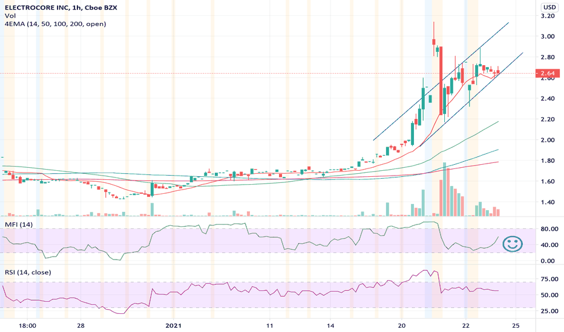Screen dimensions: 564x332
Task: Click the 3.00 price axis label
Action: (x=548, y=36)
